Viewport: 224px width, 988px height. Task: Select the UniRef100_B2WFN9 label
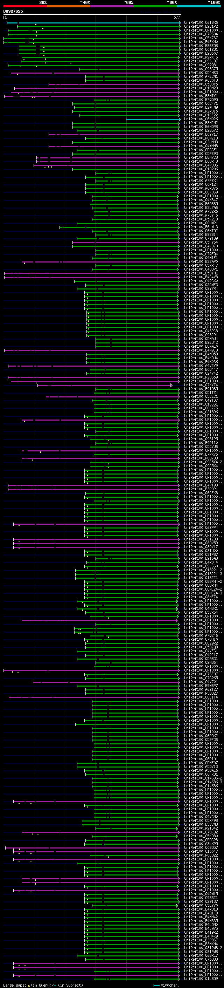(201, 107)
